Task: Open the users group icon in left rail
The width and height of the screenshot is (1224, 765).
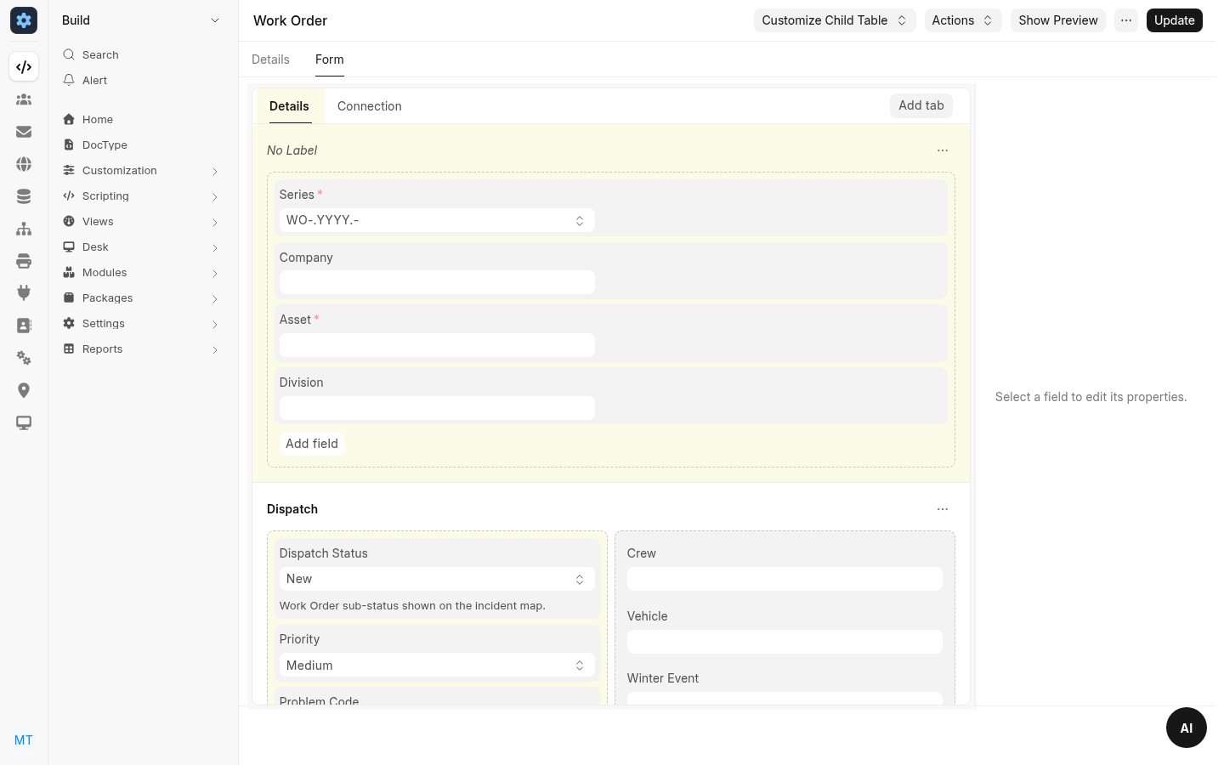Action: tap(24, 99)
